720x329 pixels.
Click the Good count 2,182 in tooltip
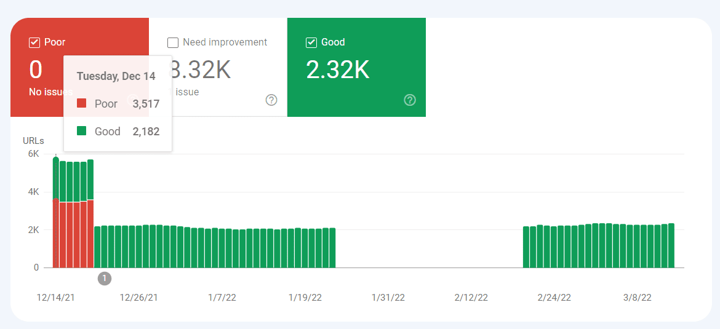(146, 131)
